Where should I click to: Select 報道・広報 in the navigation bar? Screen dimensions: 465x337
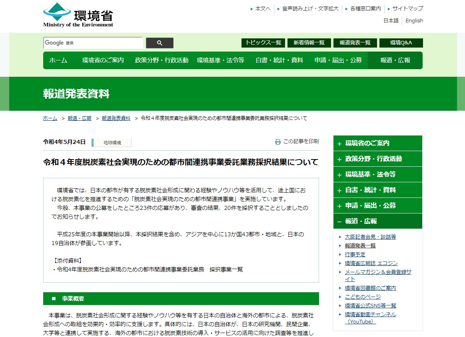(x=395, y=60)
